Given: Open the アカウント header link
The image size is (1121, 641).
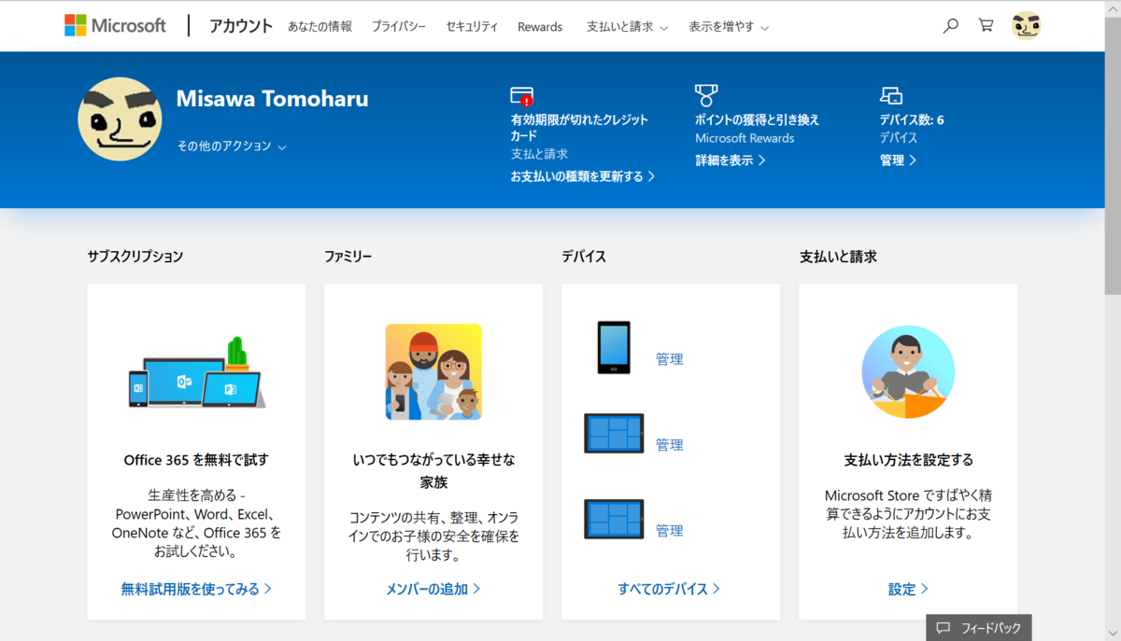Looking at the screenshot, I should 241,26.
